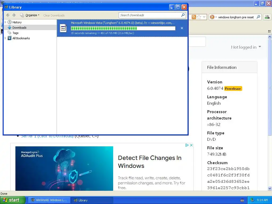Open the address bar history dropdown arrow
Image resolution: width=272 pixels, height=204 pixels.
click(x=204, y=17)
